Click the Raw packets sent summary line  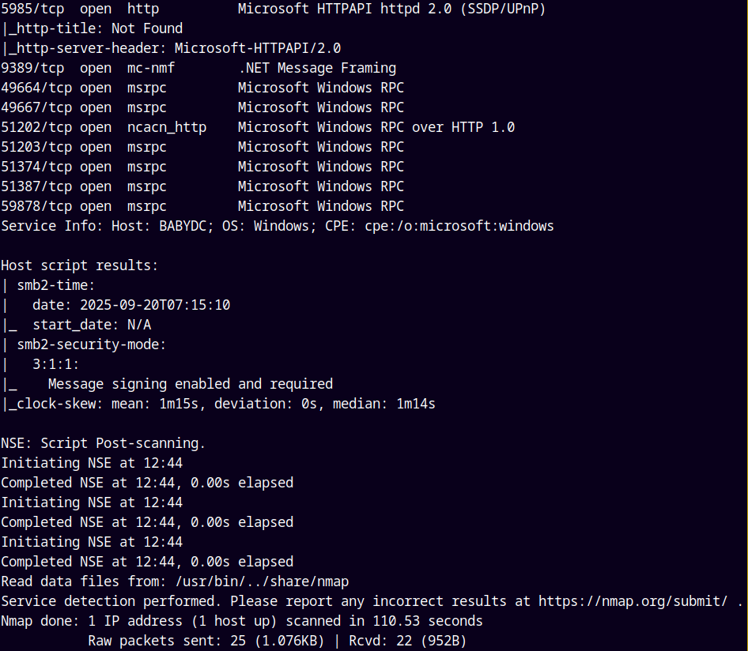[277, 641]
